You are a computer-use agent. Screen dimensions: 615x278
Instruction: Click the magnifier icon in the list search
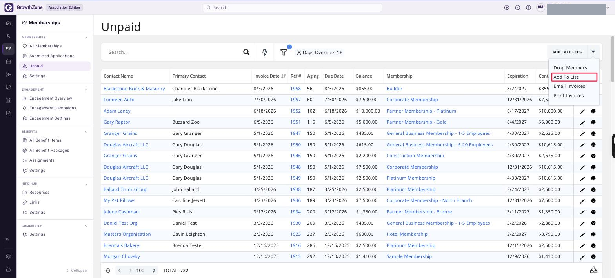[x=246, y=52]
